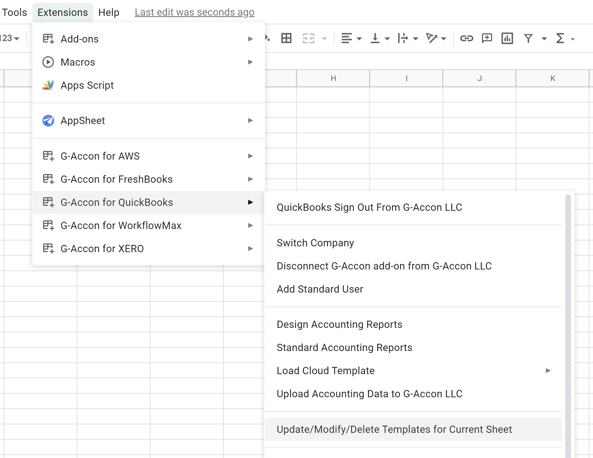
Task: Choose Disconnect G-Accon add-on from G-Accon LLC
Action: coord(413,266)
